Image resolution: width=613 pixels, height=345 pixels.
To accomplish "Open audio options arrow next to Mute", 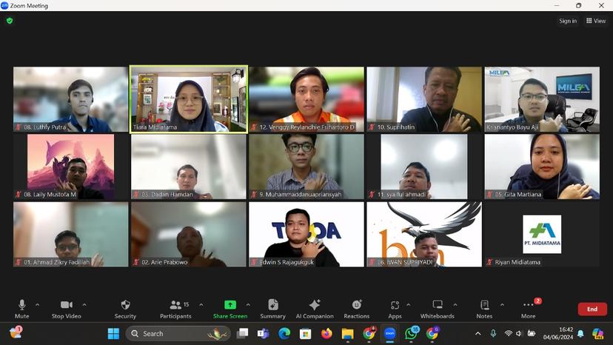I will (37, 305).
